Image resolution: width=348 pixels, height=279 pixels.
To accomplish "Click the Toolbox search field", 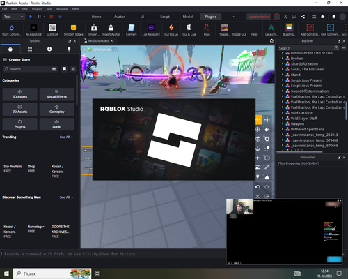I will point(30,69).
